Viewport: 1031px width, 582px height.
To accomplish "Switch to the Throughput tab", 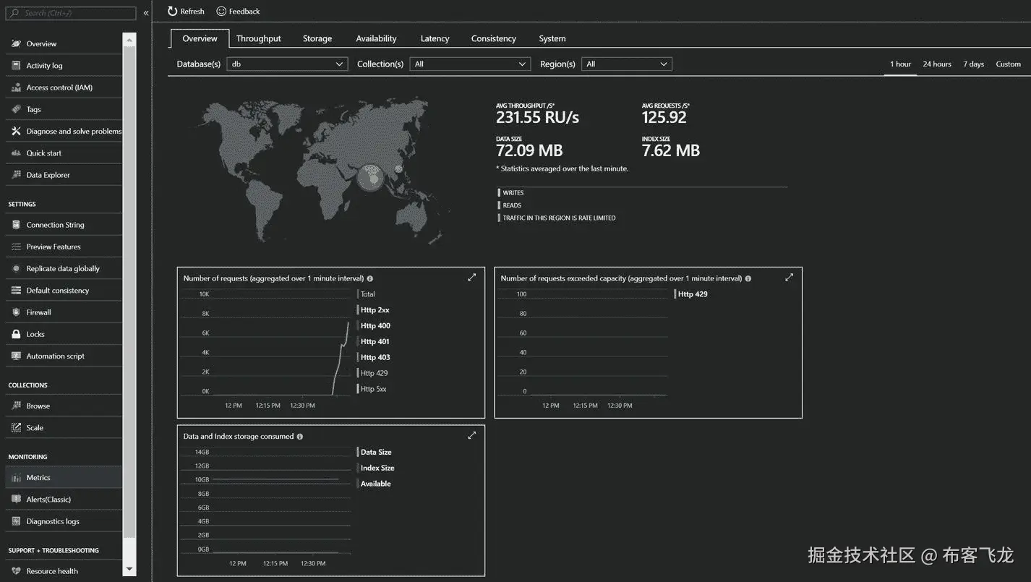I will coord(258,38).
